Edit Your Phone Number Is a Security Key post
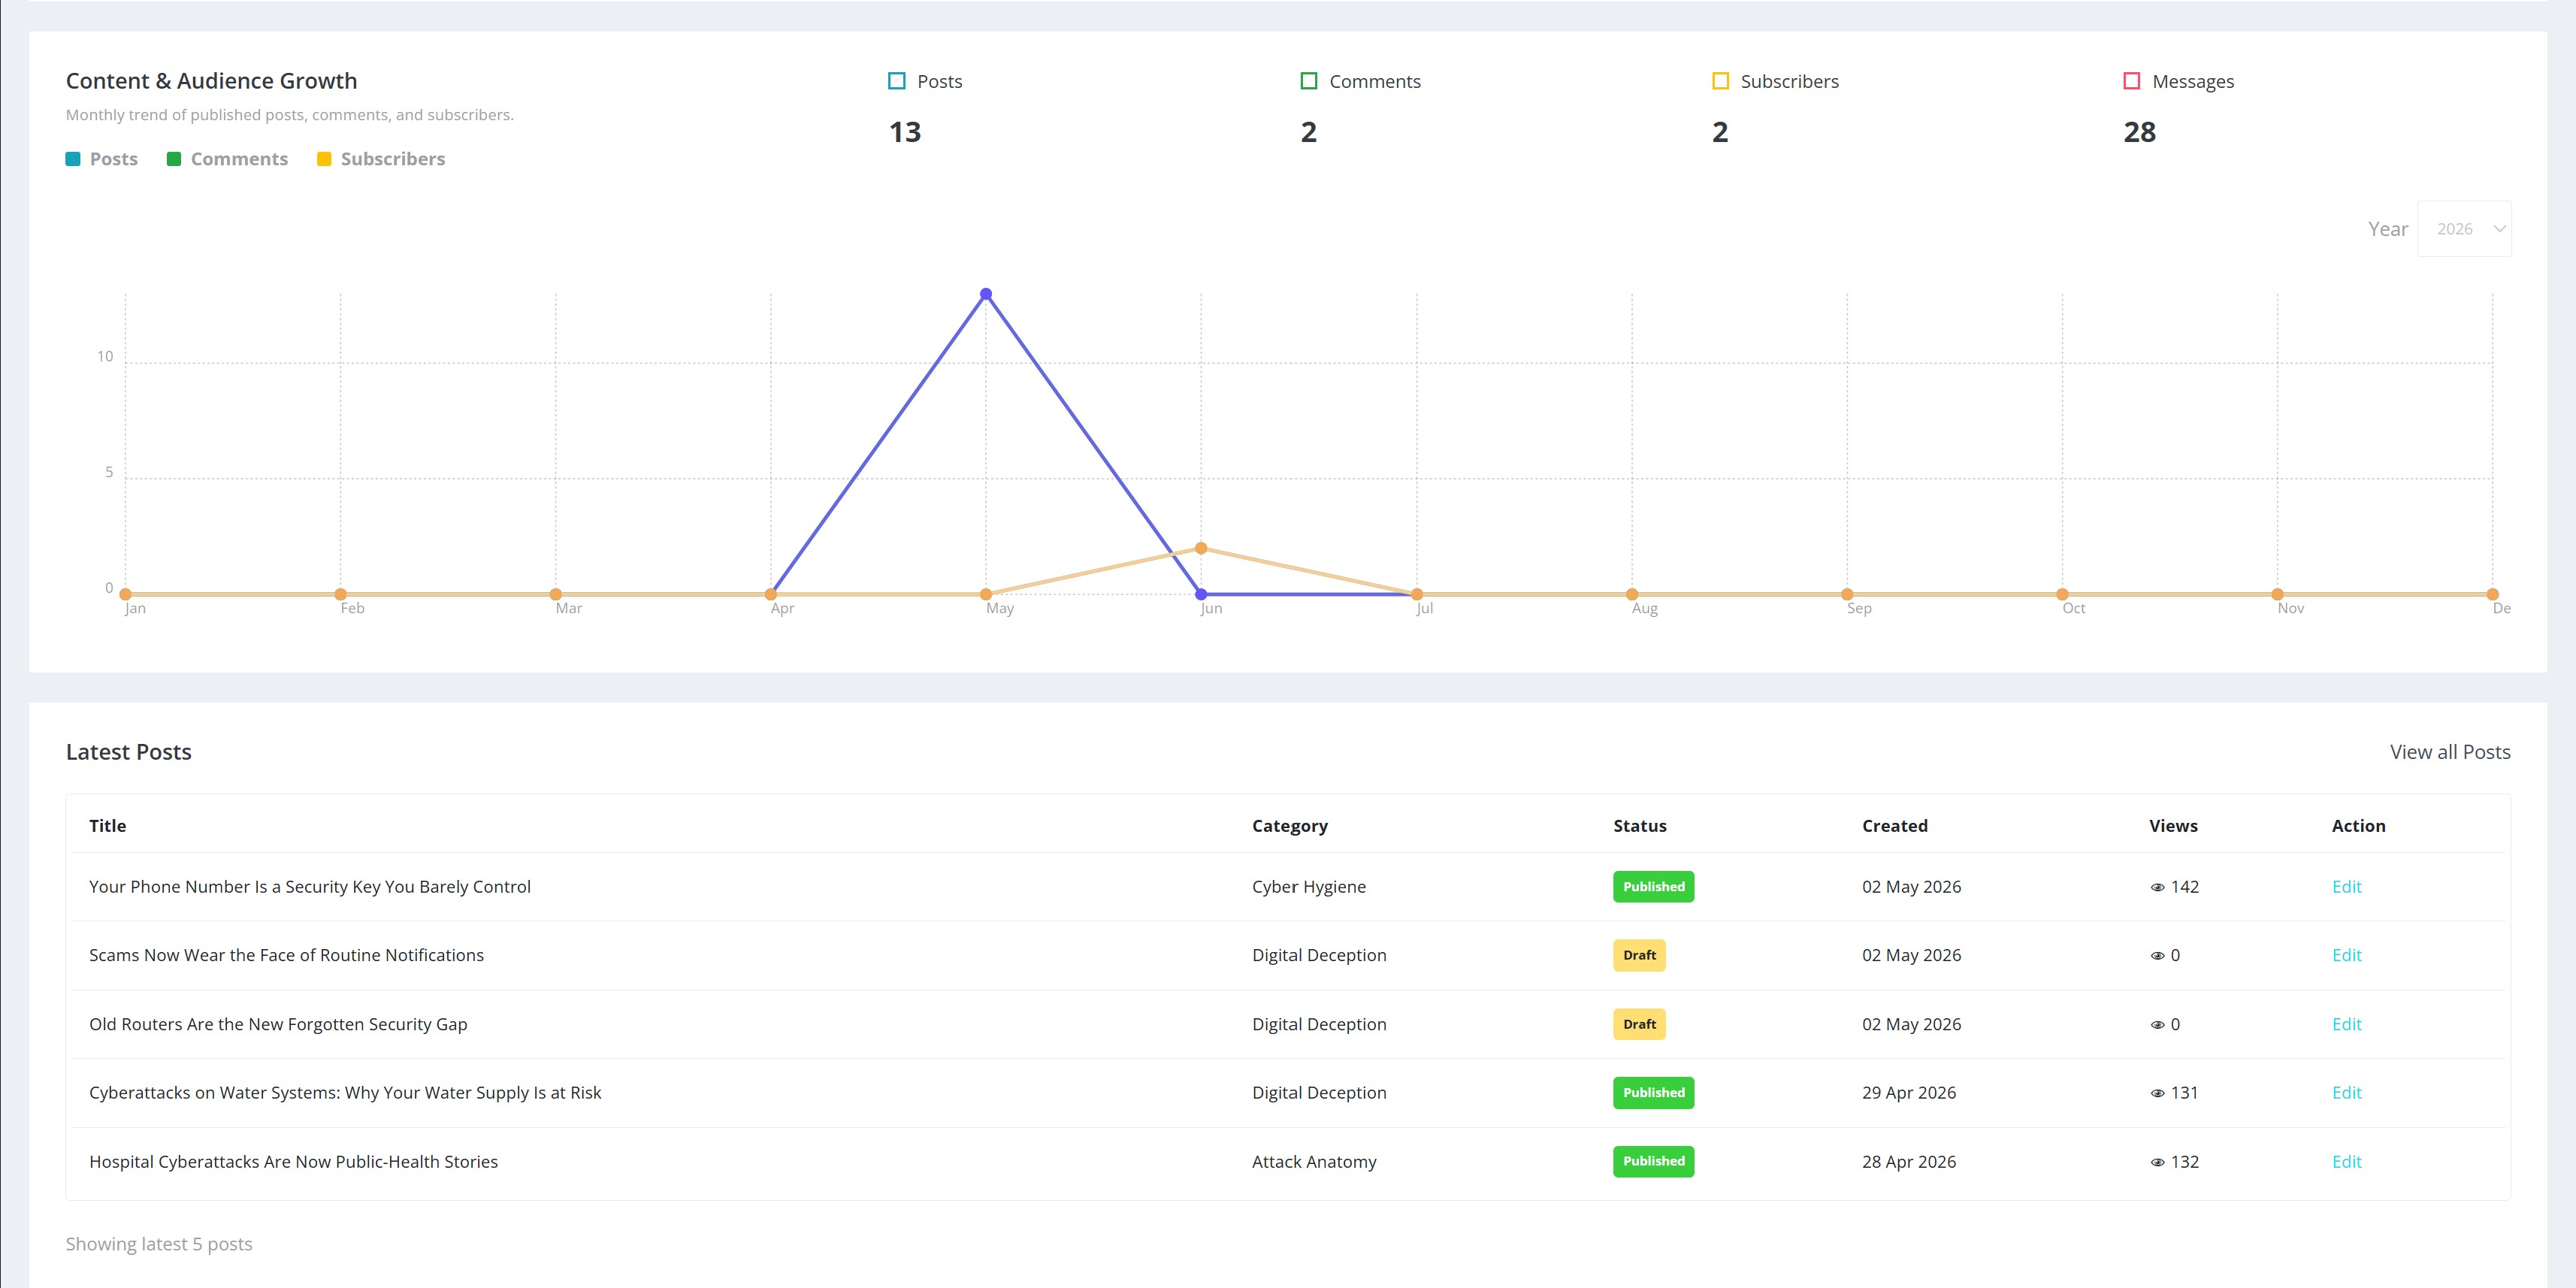The height and width of the screenshot is (1288, 2576). (2346, 887)
